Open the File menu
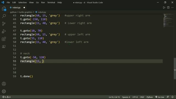Screen dimensions: 176x99 point(8,2)
